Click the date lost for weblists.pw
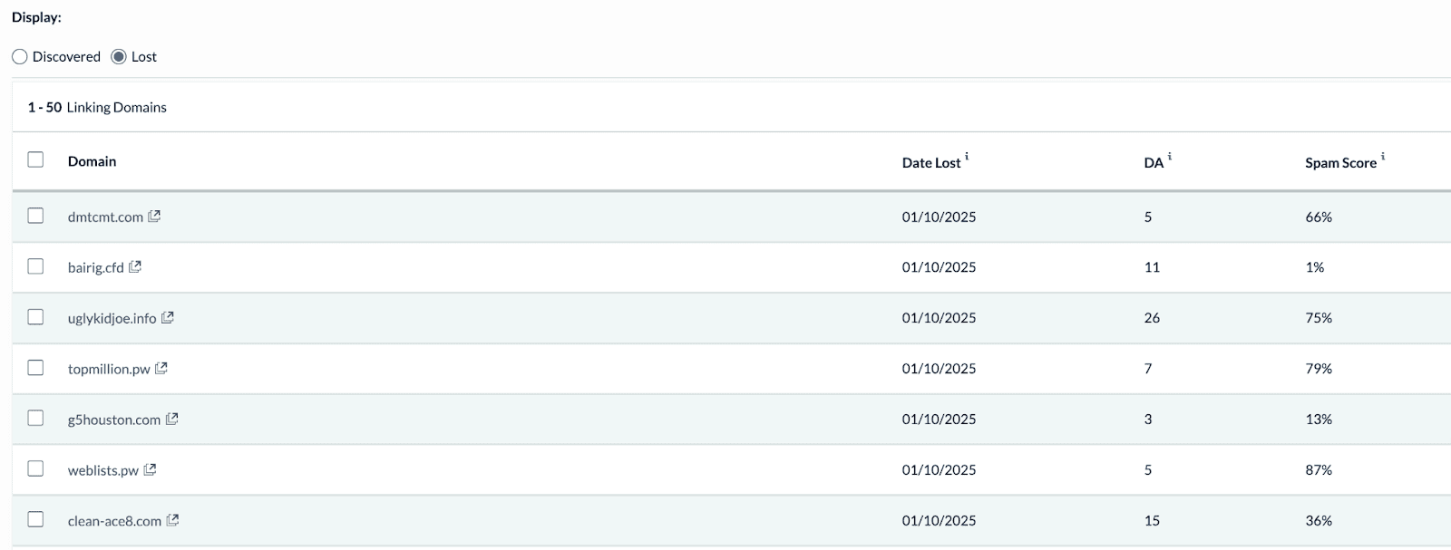The width and height of the screenshot is (1451, 550). (x=939, y=471)
